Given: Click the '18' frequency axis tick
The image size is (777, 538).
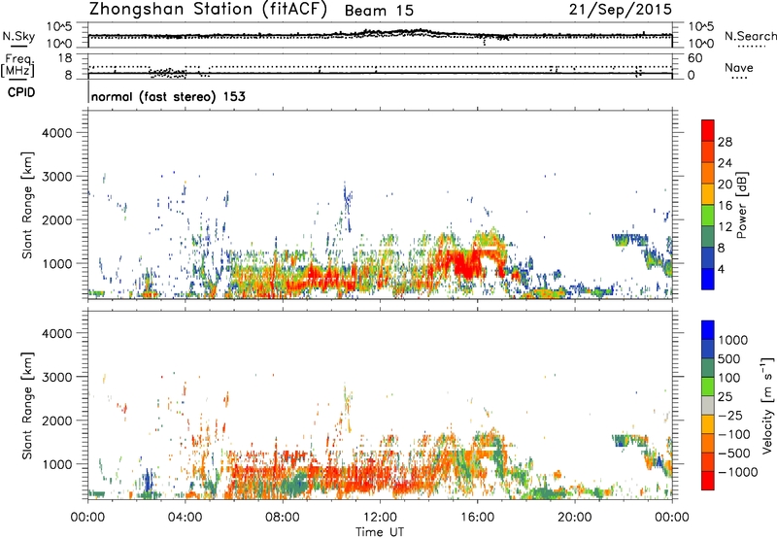Looking at the screenshot, I should tap(64, 58).
